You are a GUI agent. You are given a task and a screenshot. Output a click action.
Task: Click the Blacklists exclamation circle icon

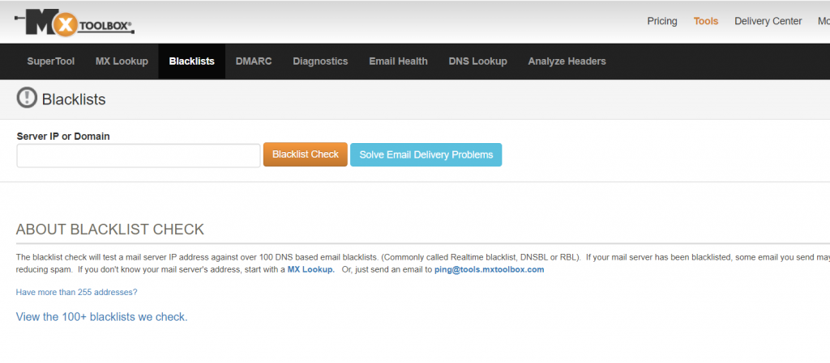[27, 99]
